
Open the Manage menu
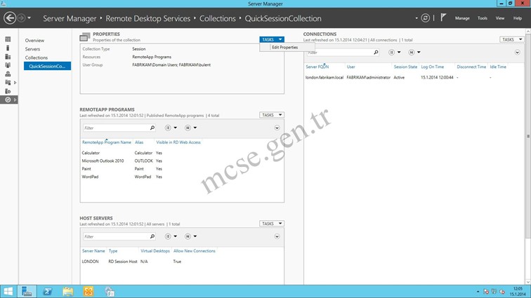[462, 18]
